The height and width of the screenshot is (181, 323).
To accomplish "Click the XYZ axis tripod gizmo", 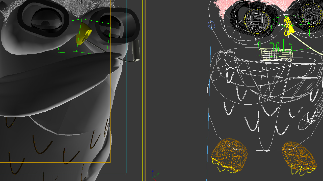I will click(x=155, y=175).
